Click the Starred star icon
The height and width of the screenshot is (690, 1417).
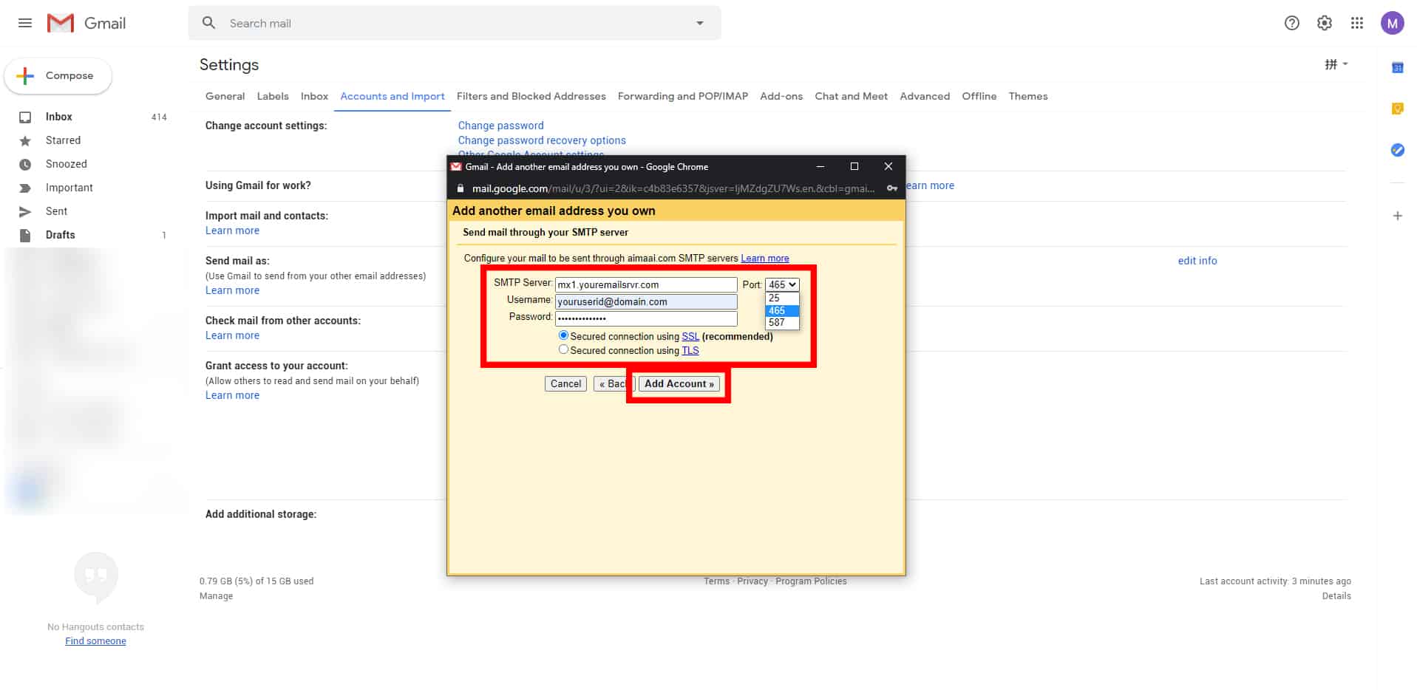tap(25, 140)
